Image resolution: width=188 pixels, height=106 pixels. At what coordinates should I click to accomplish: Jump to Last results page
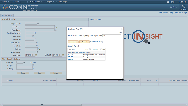[x=104, y=49]
